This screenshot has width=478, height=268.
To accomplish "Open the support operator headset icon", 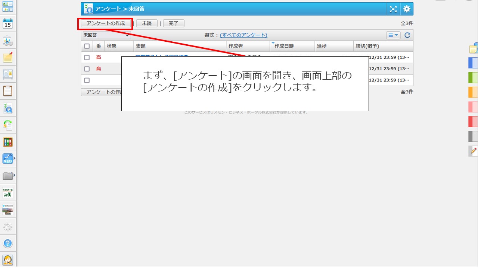I will click(x=8, y=260).
